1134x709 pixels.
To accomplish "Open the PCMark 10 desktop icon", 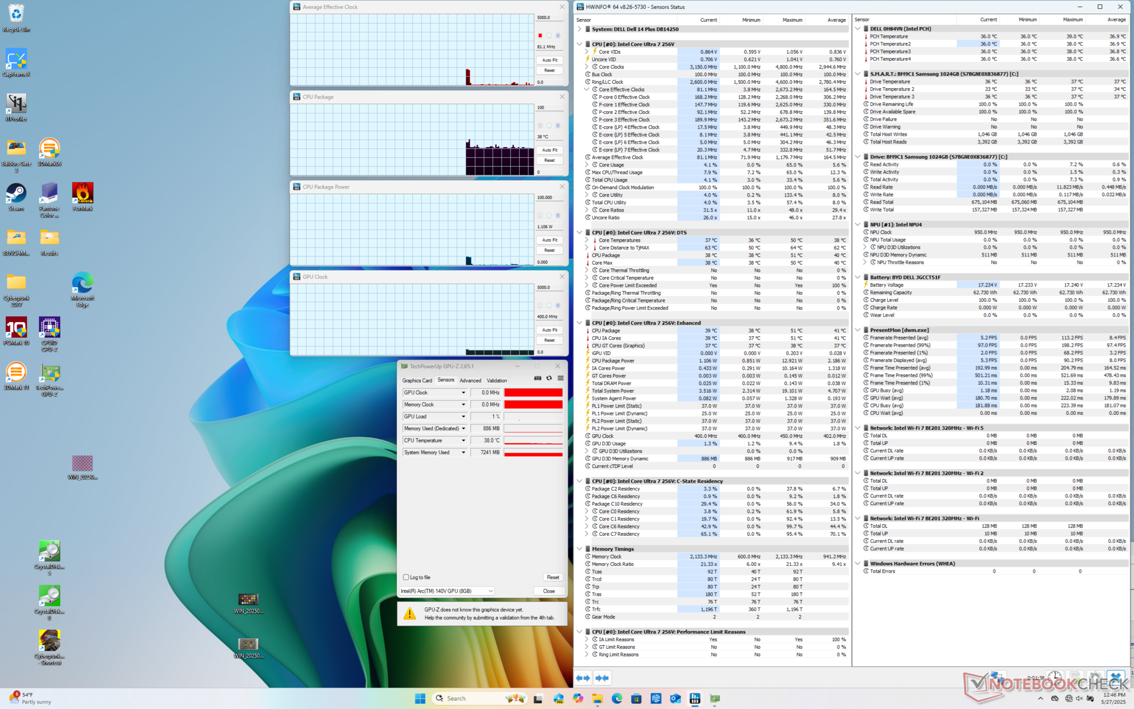I will (16, 331).
